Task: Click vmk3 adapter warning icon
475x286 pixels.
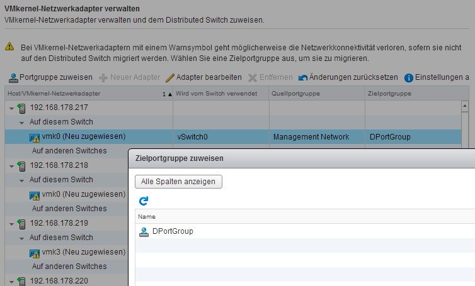Action: click(35, 252)
